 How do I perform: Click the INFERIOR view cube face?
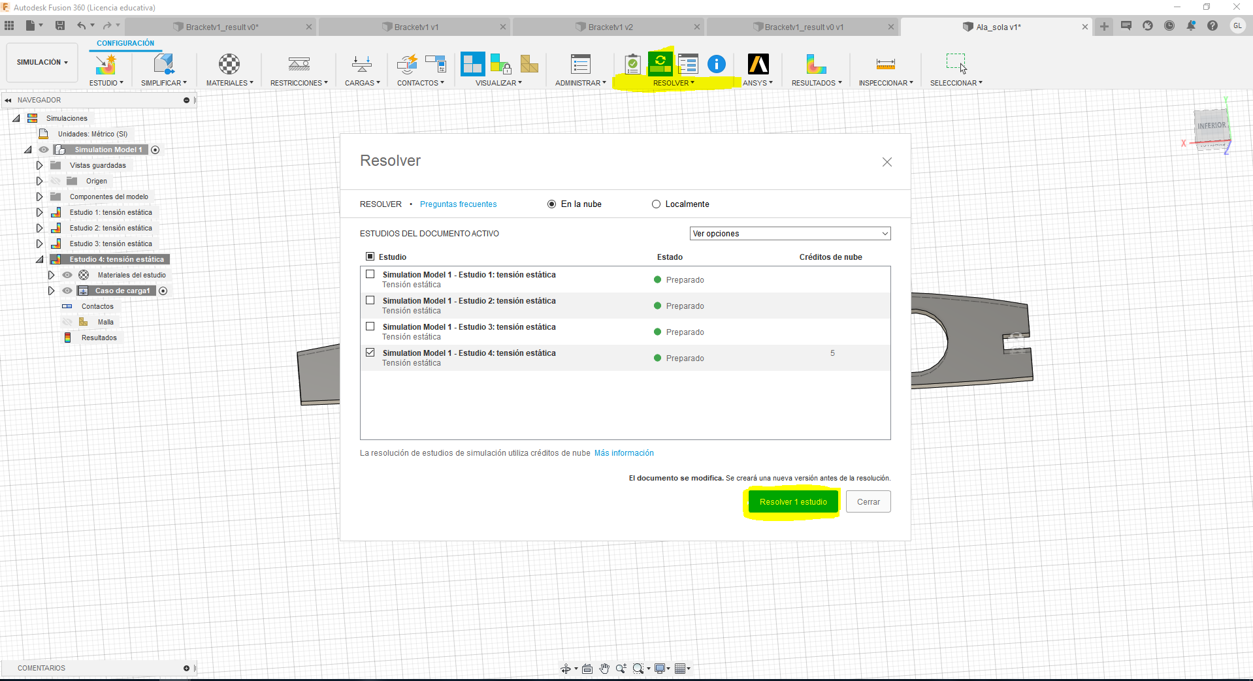tap(1211, 125)
